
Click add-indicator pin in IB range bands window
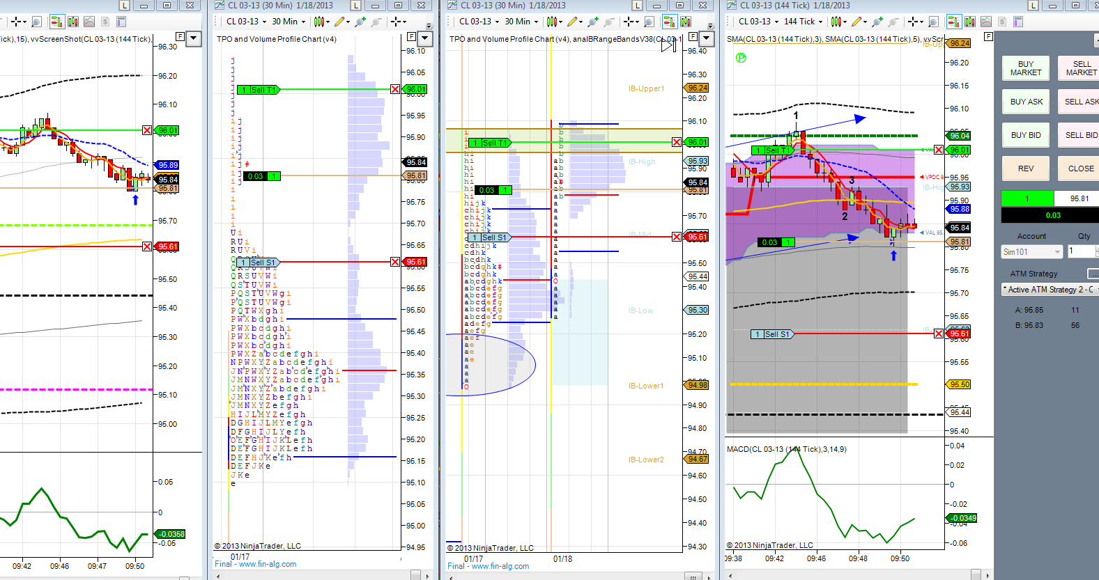point(593,22)
